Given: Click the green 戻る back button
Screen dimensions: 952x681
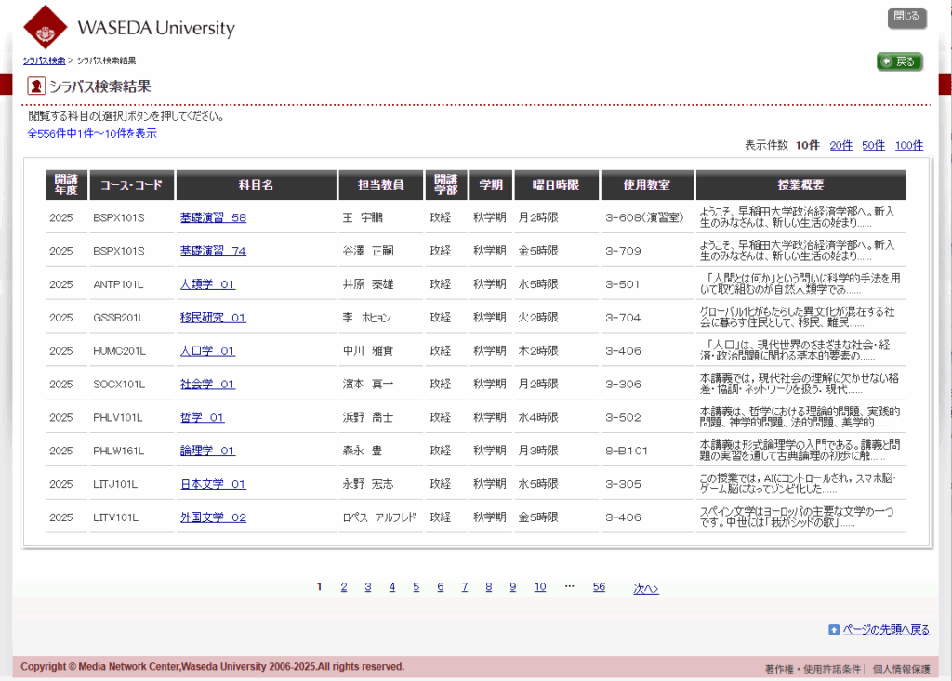Looking at the screenshot, I should tap(899, 61).
